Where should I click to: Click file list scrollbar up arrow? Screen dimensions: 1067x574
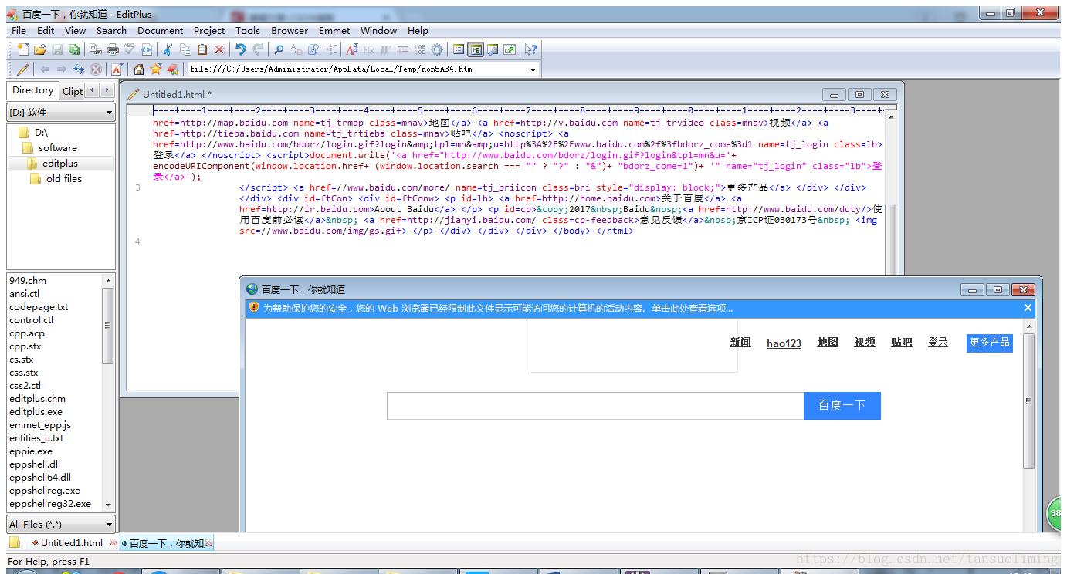coord(107,281)
